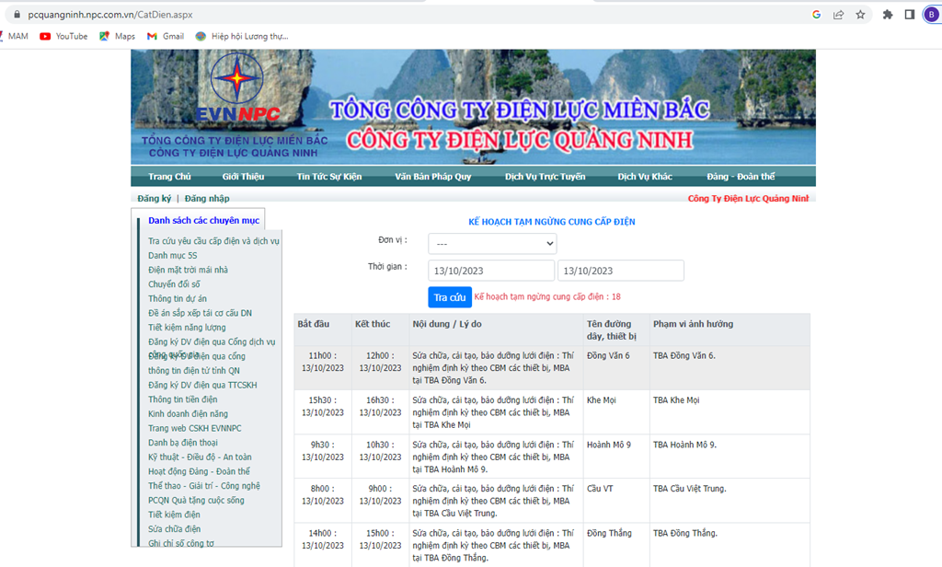Click the start date field 13/10/2023
This screenshot has width=942, height=567.
491,271
